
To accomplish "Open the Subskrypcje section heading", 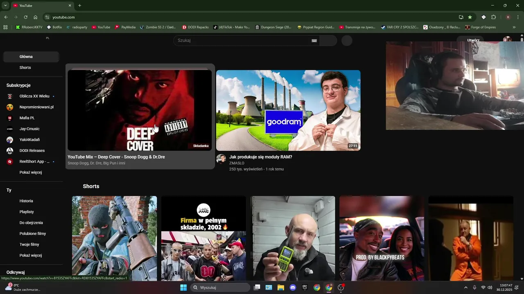I will coord(18,85).
